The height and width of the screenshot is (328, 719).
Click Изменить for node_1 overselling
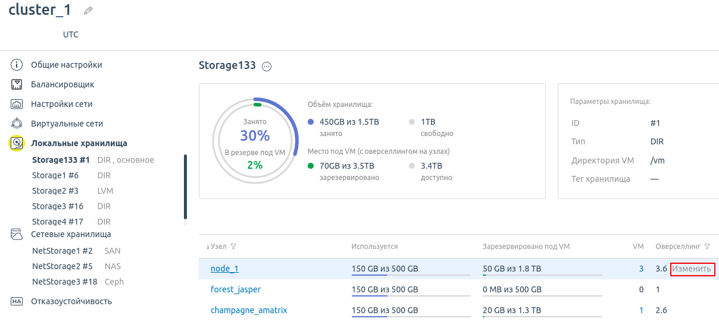[x=692, y=269]
